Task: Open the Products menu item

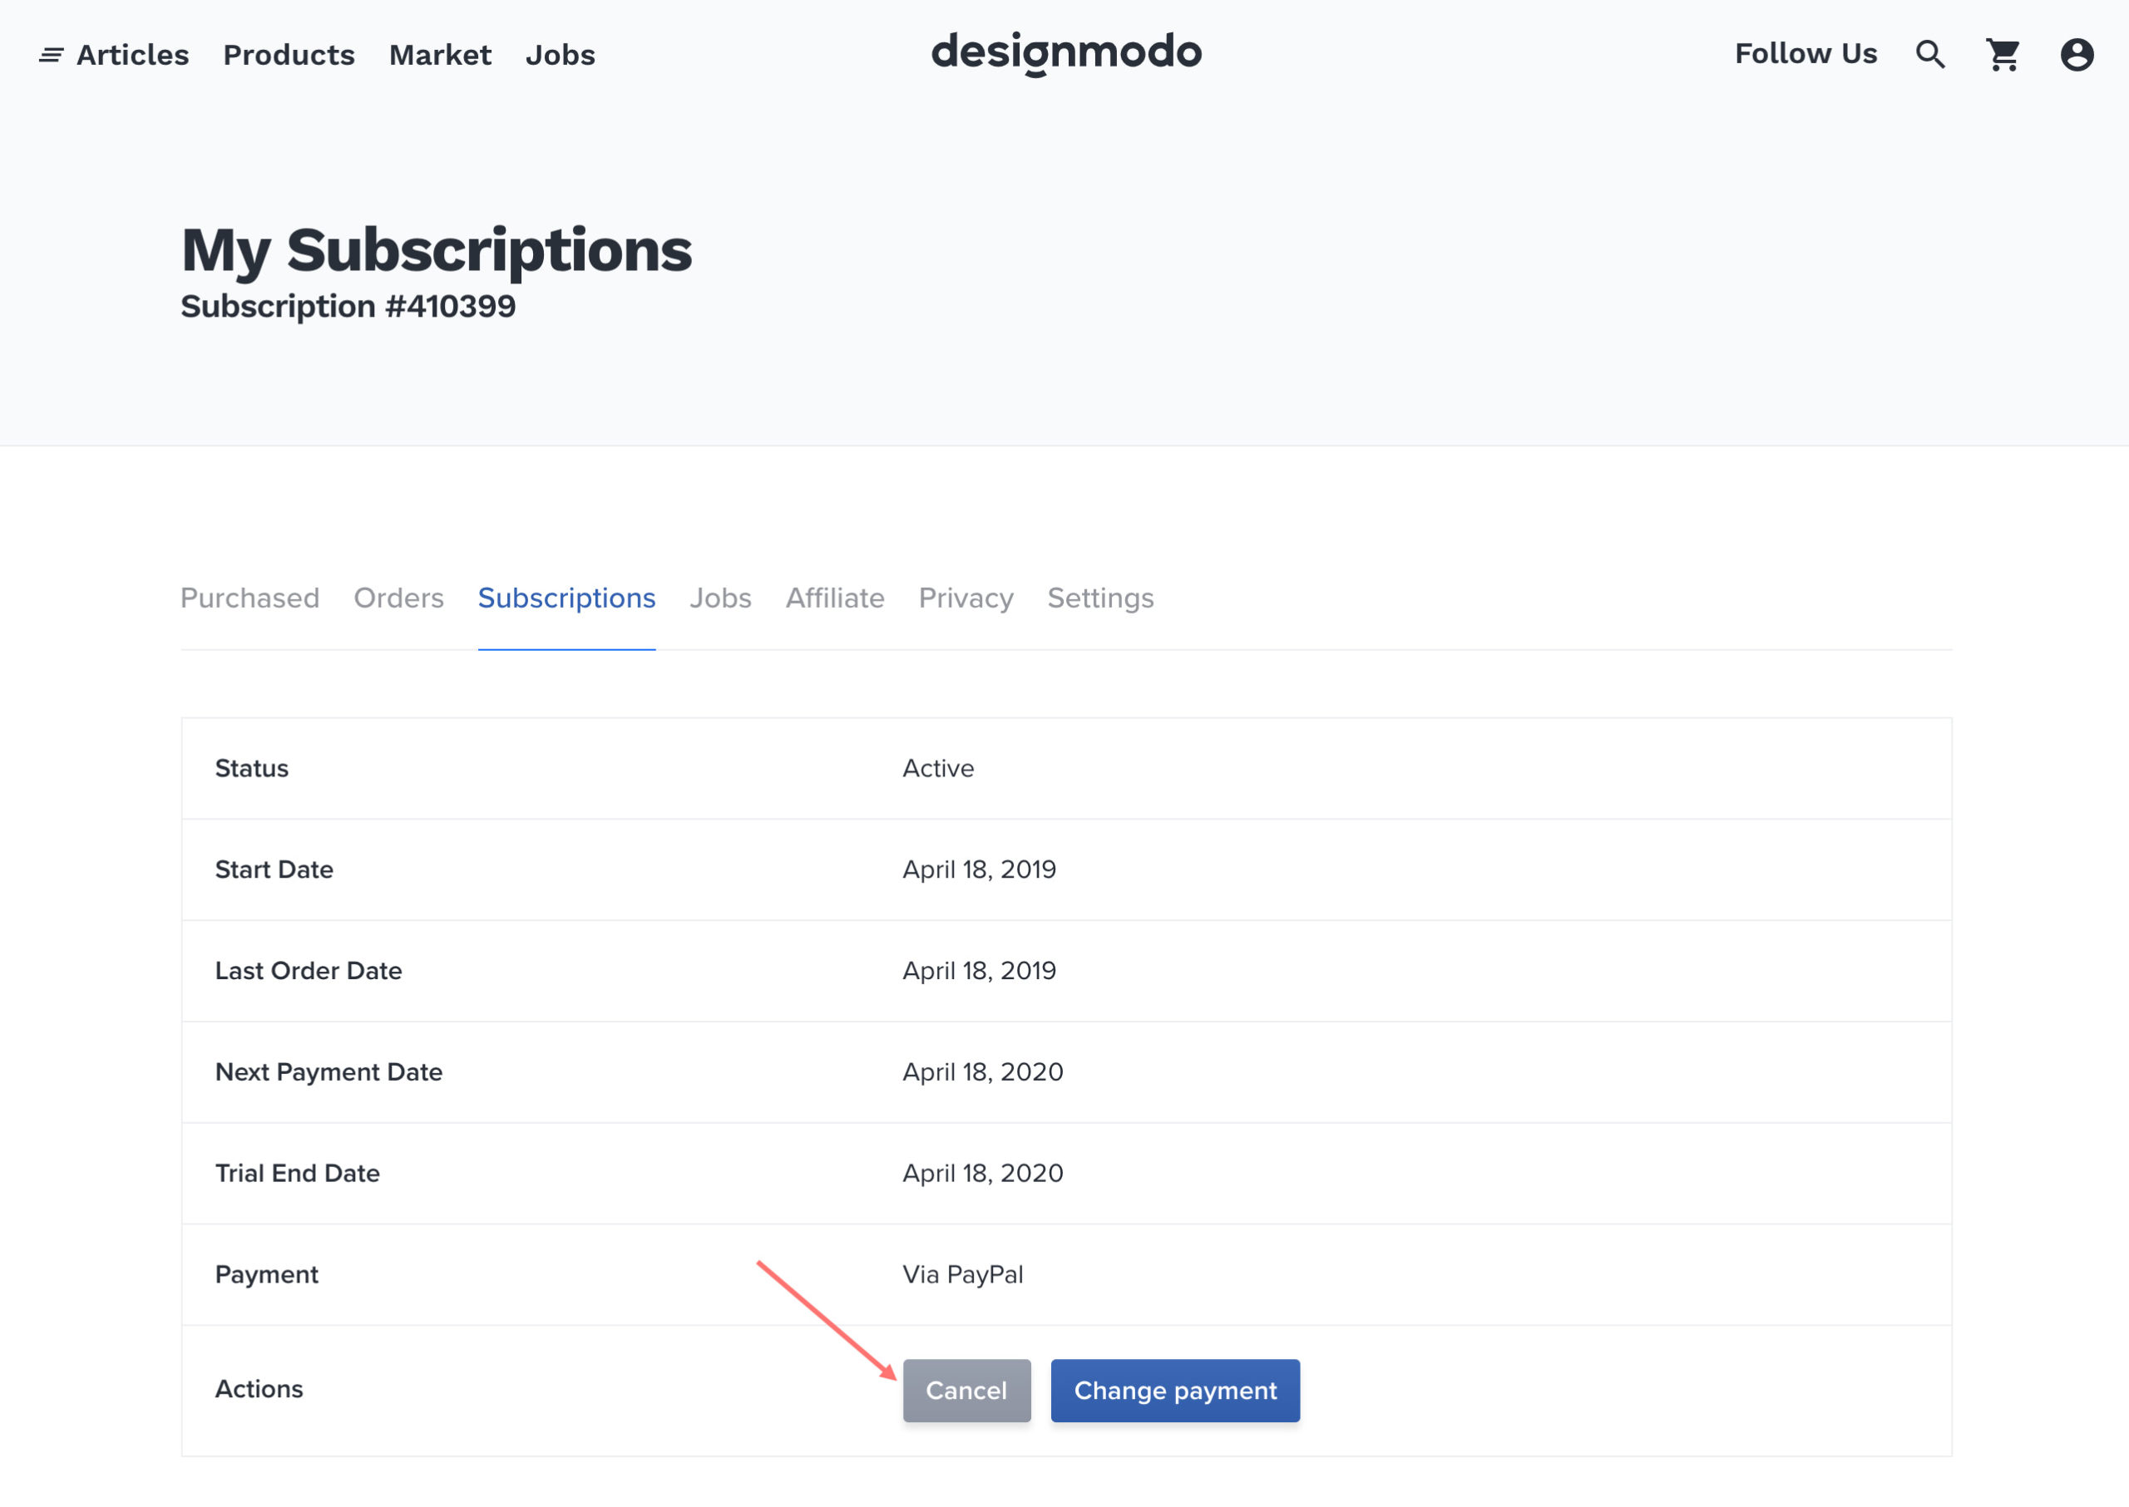Action: 289,55
